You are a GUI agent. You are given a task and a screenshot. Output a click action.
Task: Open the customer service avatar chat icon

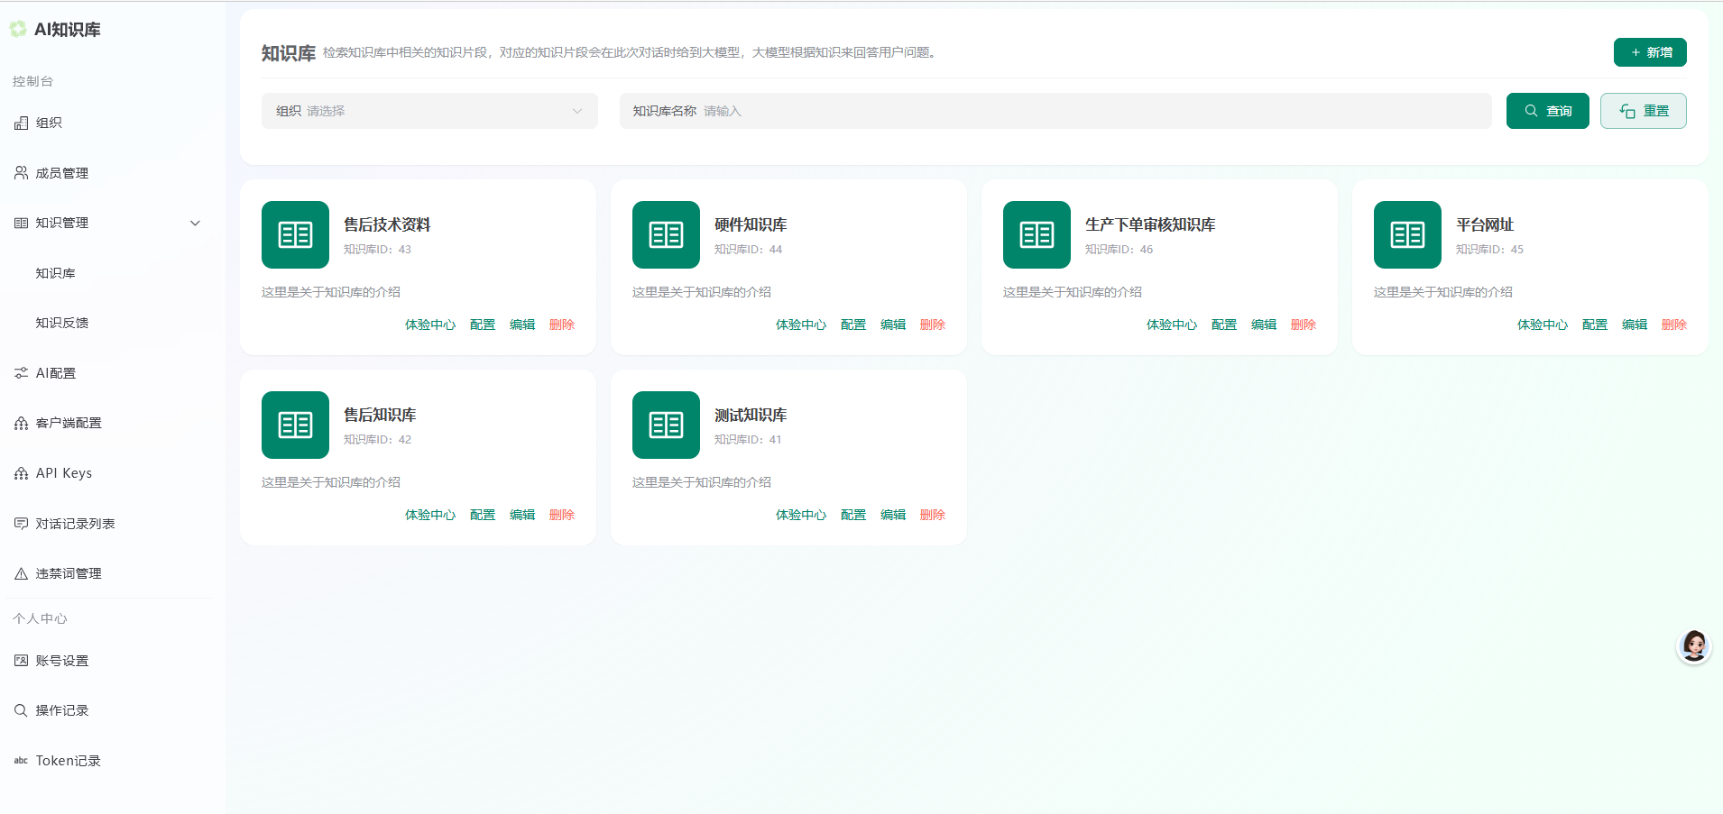pos(1694,645)
